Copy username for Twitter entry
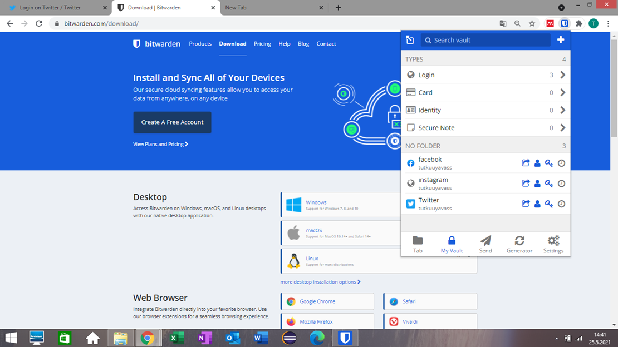Viewport: 618px width, 347px height. [x=537, y=204]
